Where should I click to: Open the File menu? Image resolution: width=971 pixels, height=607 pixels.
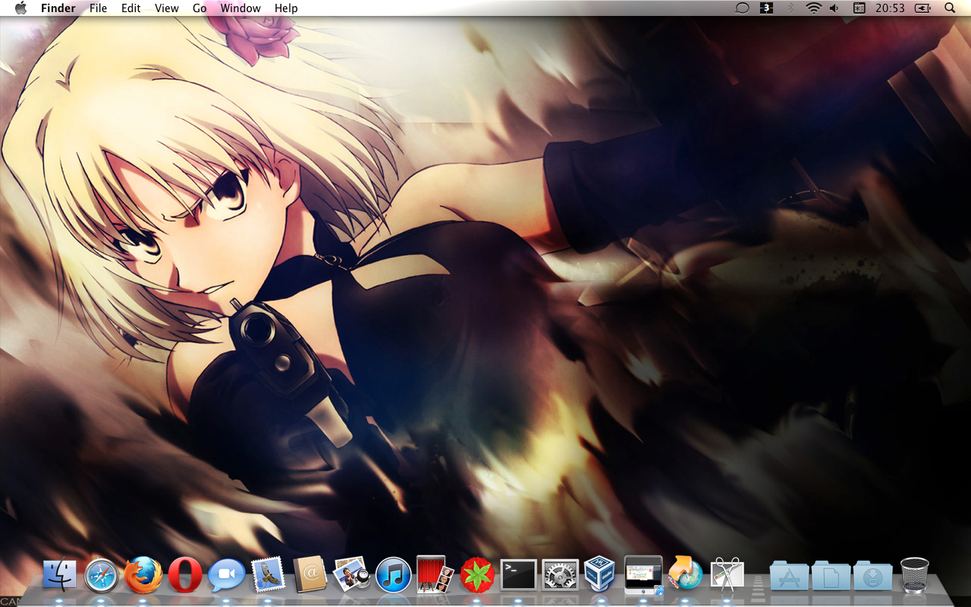[98, 8]
